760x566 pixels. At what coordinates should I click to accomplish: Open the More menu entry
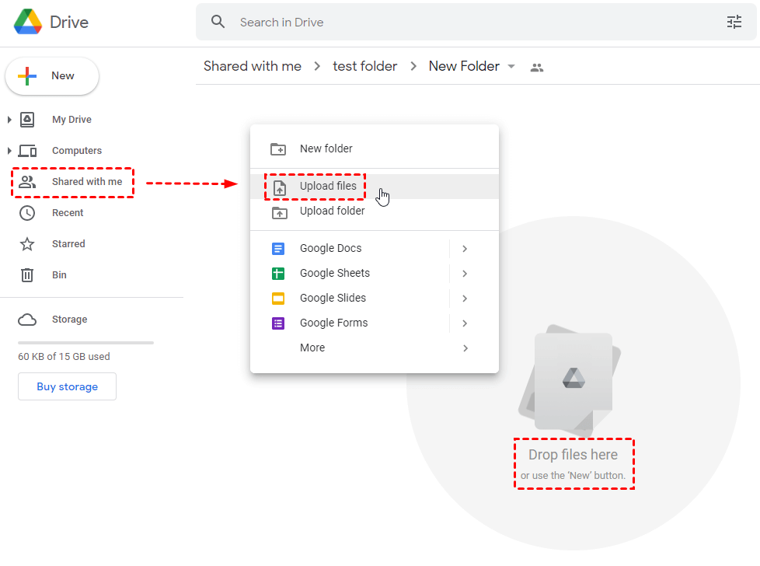[x=375, y=348]
